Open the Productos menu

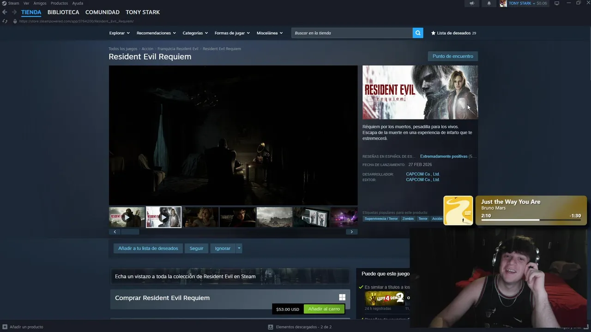click(59, 3)
